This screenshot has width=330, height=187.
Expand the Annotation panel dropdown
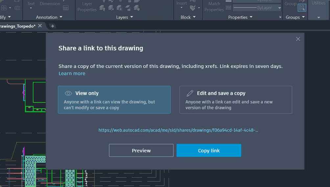point(61,17)
